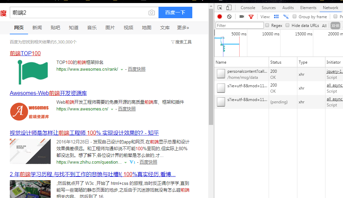This screenshot has width=343, height=198.
Task: Click the green flag thumbnail image
Action: (x=33, y=72)
